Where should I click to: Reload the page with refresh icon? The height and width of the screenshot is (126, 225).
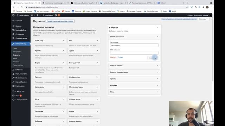tap(21, 7)
